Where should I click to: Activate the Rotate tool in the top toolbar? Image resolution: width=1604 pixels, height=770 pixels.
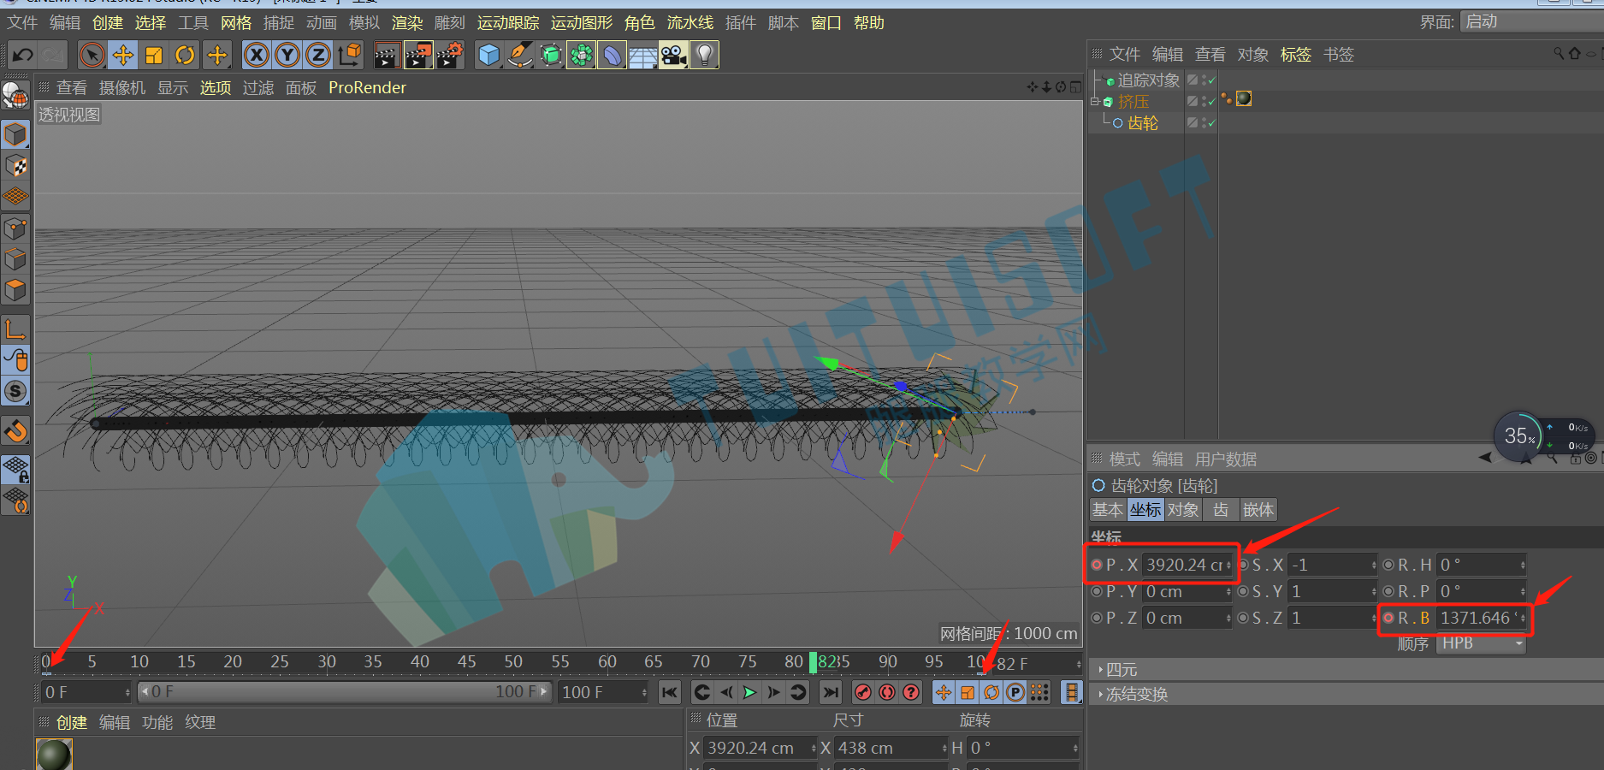185,56
